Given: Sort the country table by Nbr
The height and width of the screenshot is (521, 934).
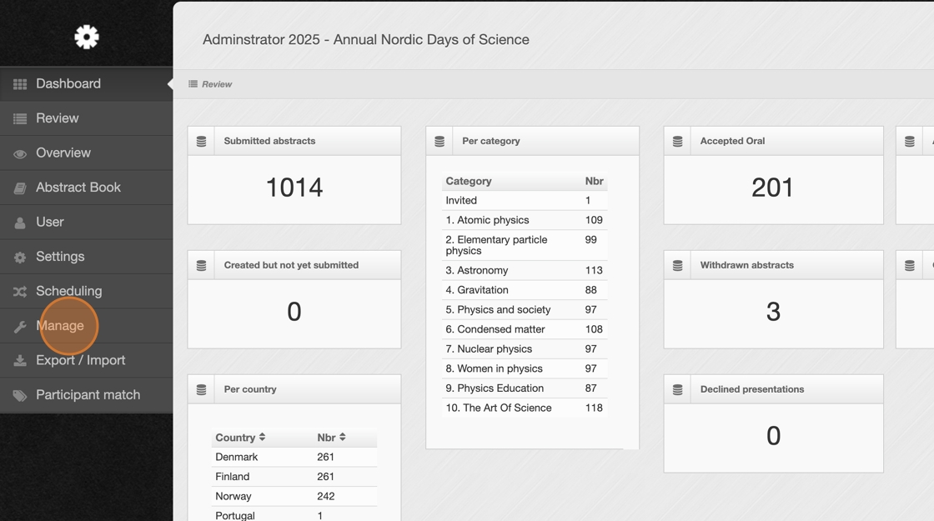Looking at the screenshot, I should click(331, 438).
